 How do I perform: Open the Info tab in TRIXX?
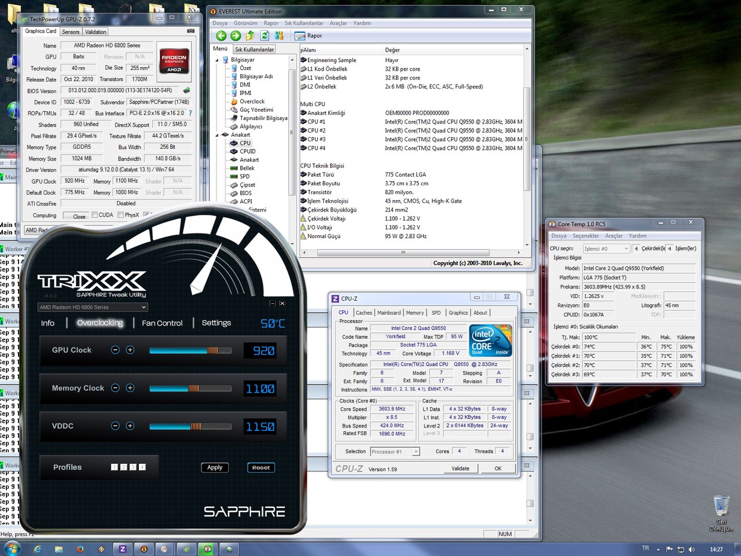[x=47, y=323]
